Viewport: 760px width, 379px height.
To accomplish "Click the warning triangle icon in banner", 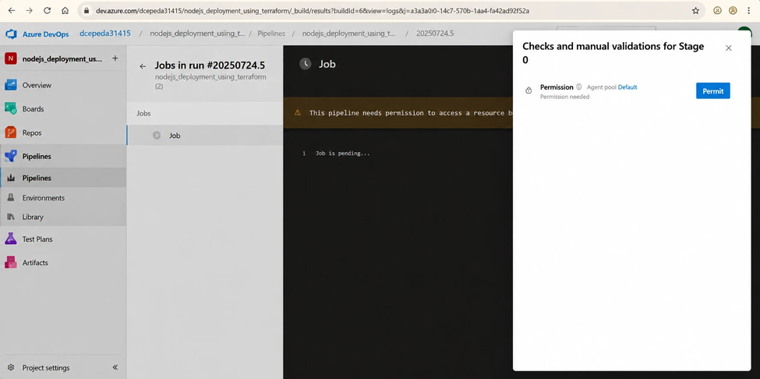I will tap(298, 112).
